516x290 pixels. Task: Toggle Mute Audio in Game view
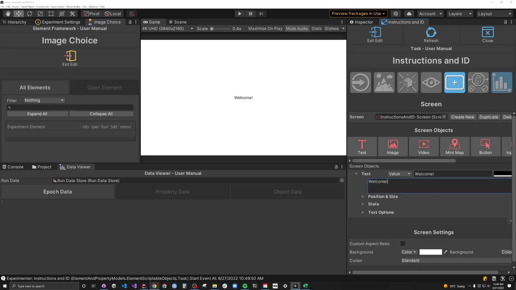click(x=297, y=28)
